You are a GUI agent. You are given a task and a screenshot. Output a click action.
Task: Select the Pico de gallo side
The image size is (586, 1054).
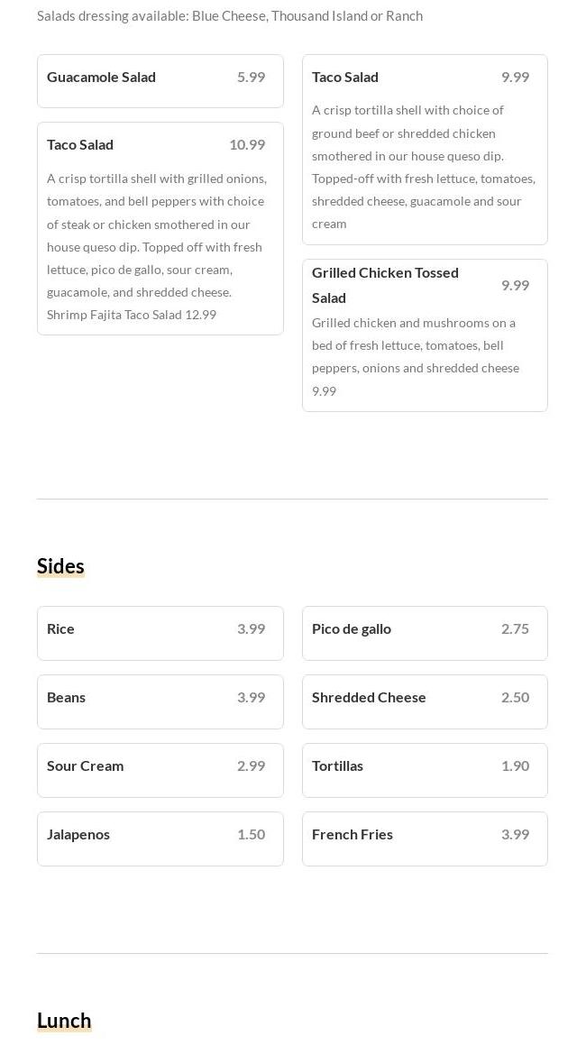[x=352, y=629]
